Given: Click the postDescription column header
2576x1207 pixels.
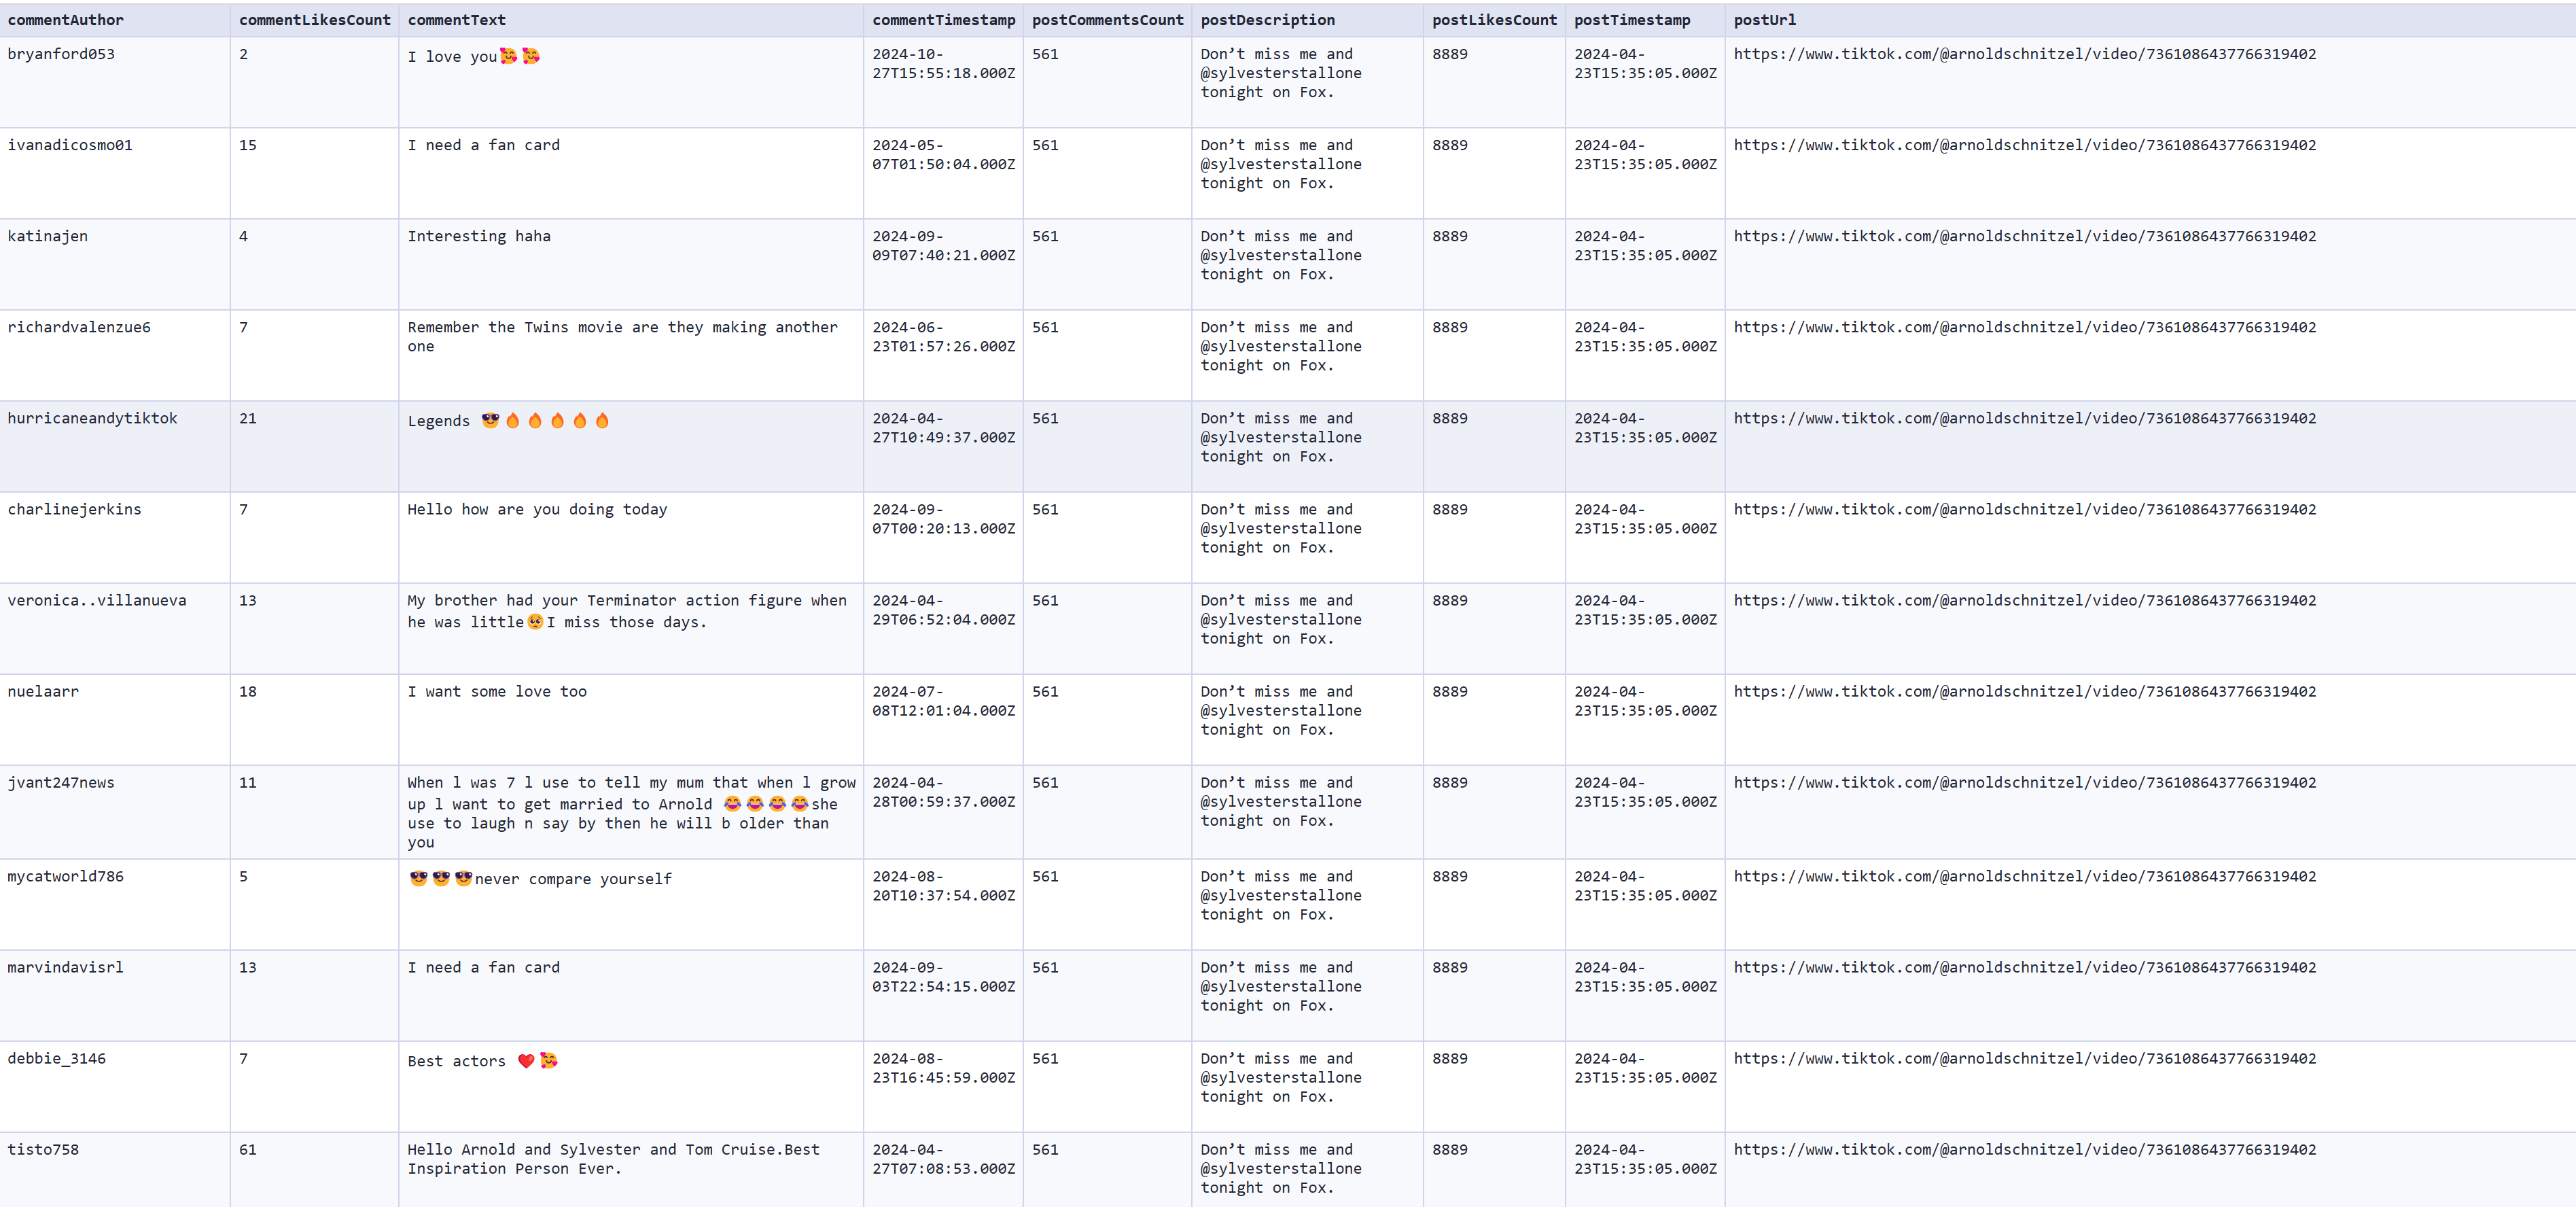Looking at the screenshot, I should (x=1267, y=20).
